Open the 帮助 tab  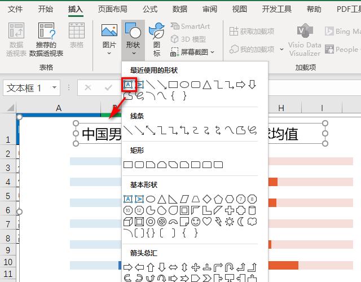tap(314, 9)
